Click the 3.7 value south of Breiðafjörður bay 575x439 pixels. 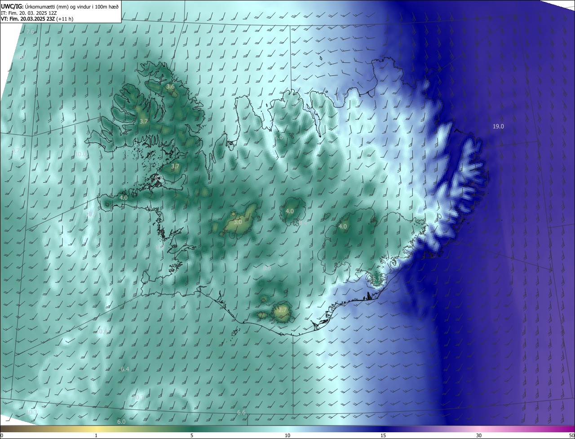pos(175,167)
